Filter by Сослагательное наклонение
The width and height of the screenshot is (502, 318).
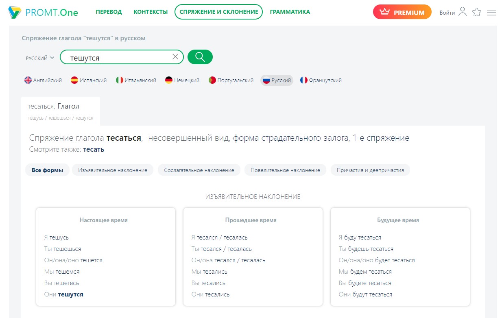click(199, 170)
